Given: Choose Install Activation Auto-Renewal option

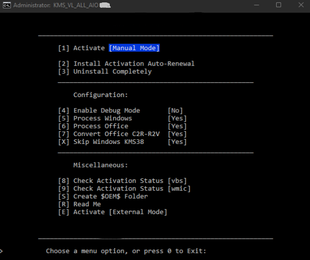Looking at the screenshot, I should (x=126, y=64).
